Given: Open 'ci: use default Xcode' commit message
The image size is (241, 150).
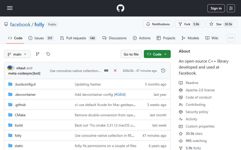Looking at the screenshot, I should point(105,105).
